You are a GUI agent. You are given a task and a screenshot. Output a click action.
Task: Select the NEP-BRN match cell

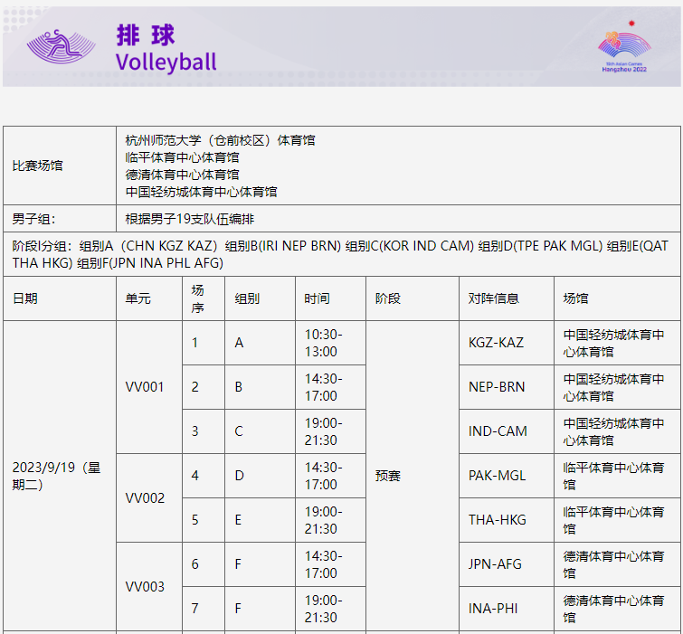click(x=497, y=387)
